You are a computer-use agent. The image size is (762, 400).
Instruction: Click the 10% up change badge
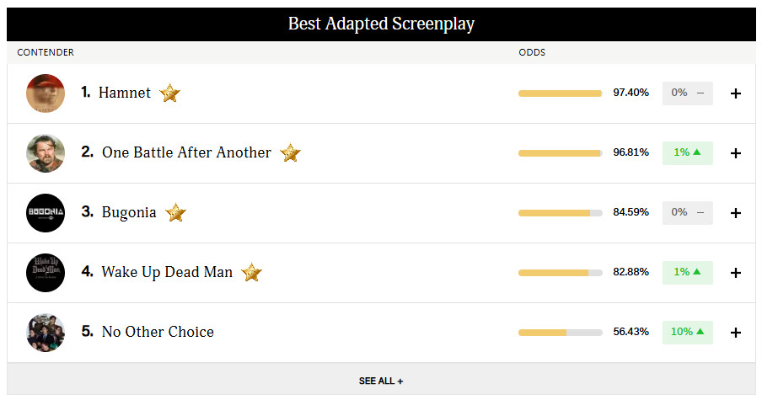click(687, 332)
